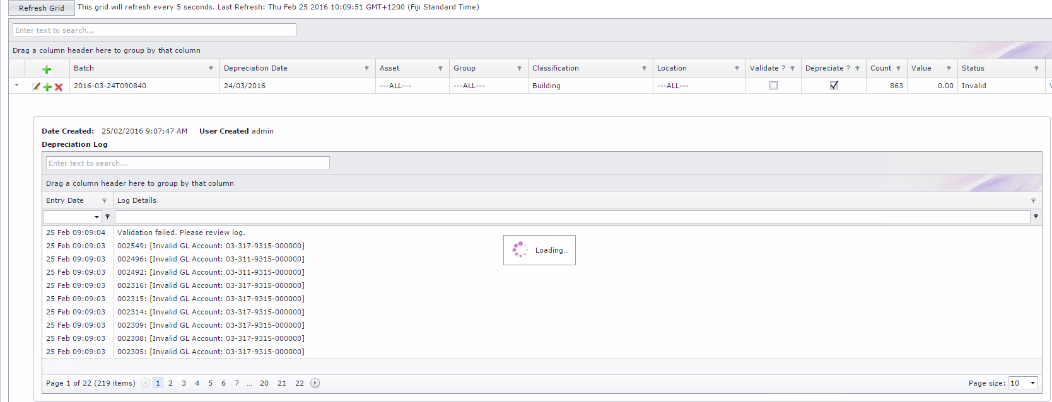The width and height of the screenshot is (1052, 402).
Task: Sort by the Log Details column header
Action: (x=137, y=200)
